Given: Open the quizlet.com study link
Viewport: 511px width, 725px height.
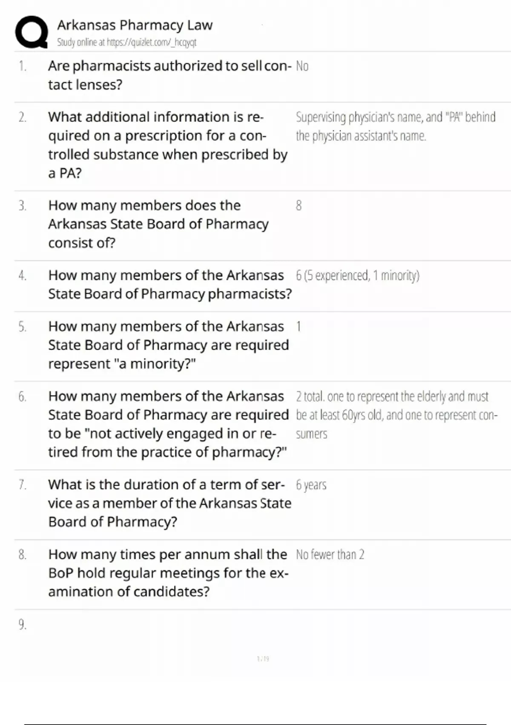Looking at the screenshot, I should 126,42.
